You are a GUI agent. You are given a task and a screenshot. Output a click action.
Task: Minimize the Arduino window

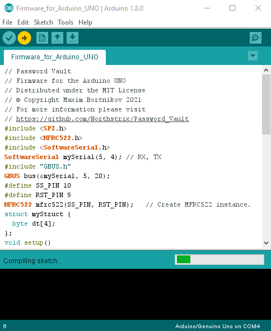point(207,8)
